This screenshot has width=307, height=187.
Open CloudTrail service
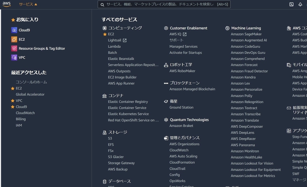(x=177, y=169)
